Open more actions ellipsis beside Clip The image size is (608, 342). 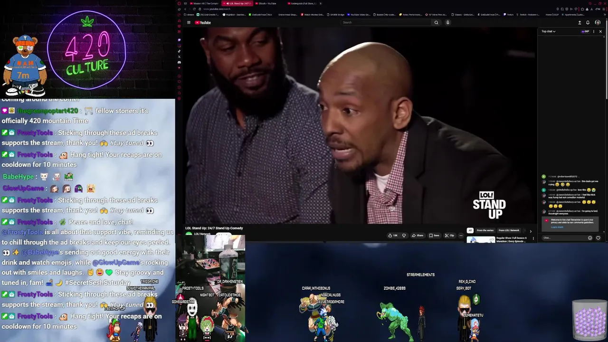point(461,236)
